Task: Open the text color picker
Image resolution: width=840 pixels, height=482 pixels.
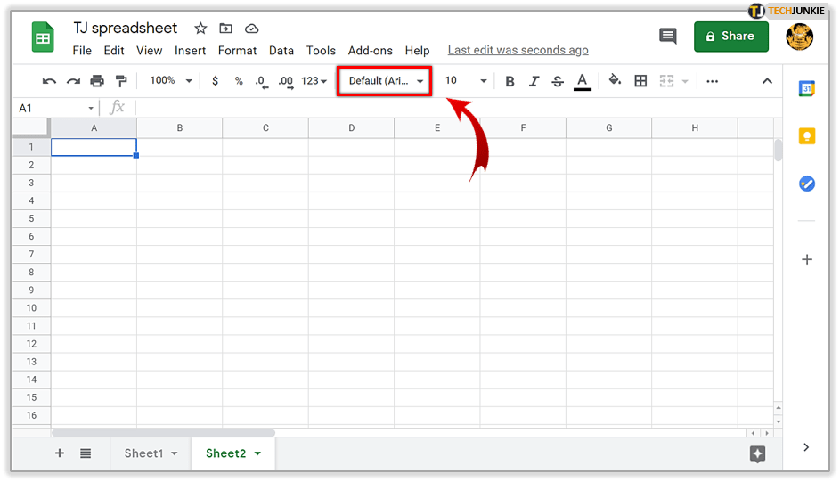Action: pos(583,81)
